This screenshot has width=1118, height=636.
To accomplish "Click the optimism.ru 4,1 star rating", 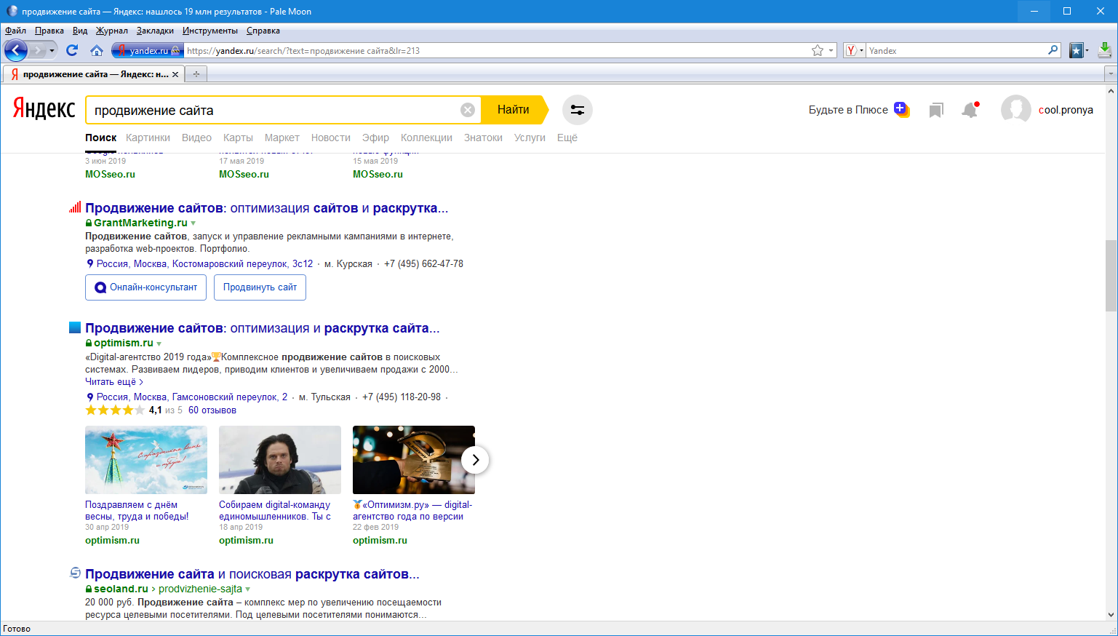I will tap(115, 410).
